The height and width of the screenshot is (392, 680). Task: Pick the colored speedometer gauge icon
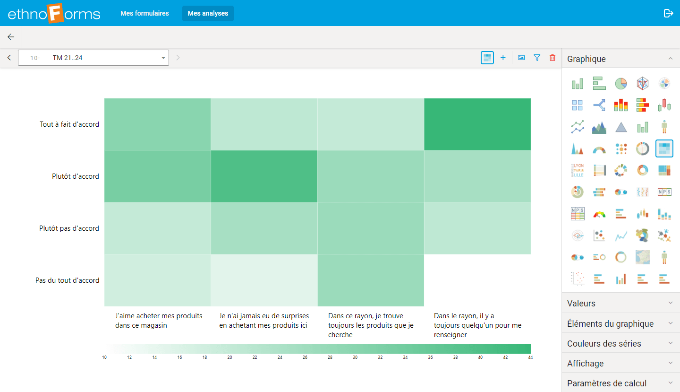pyautogui.click(x=599, y=214)
